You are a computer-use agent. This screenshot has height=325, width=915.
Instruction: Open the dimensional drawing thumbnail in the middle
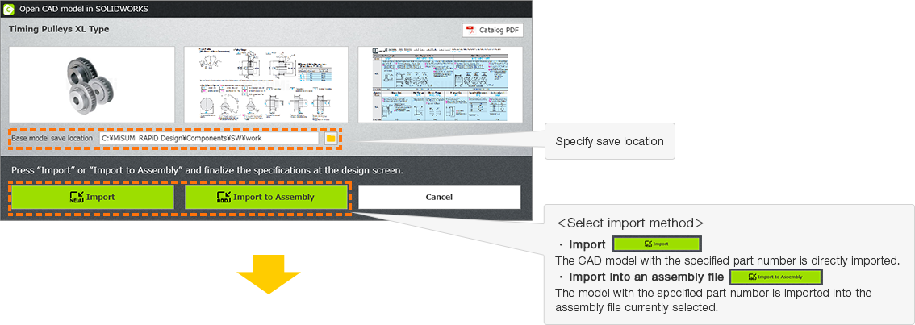(266, 83)
